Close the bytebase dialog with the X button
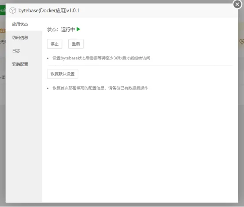 pos(237,4)
